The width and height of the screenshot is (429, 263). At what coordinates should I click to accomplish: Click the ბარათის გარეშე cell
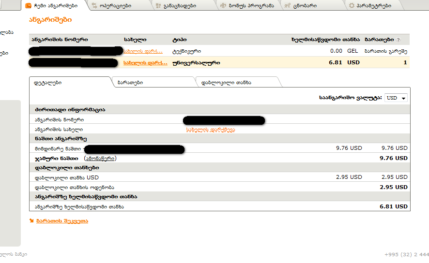(x=386, y=51)
